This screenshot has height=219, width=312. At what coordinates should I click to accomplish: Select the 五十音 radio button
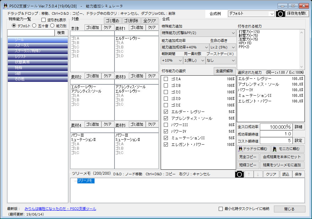coord(35,26)
